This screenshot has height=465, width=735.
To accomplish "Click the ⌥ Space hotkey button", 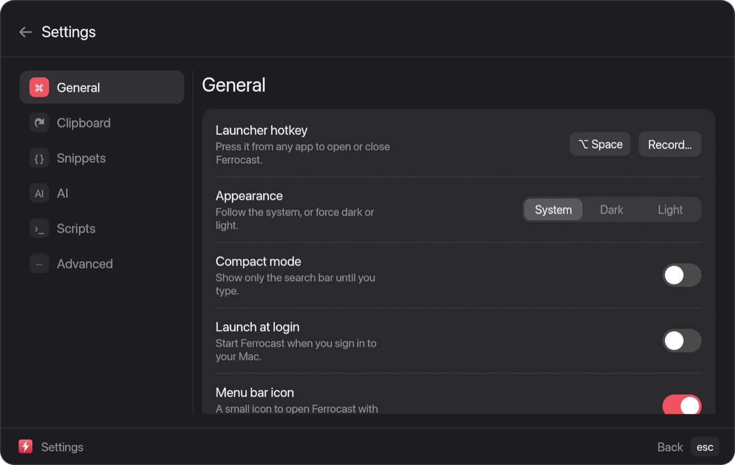I will pyautogui.click(x=600, y=144).
